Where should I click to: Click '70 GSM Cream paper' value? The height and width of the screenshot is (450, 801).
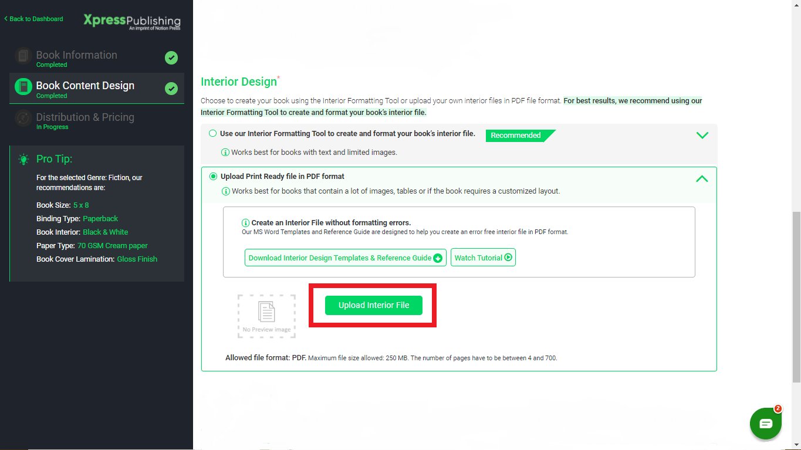click(113, 246)
